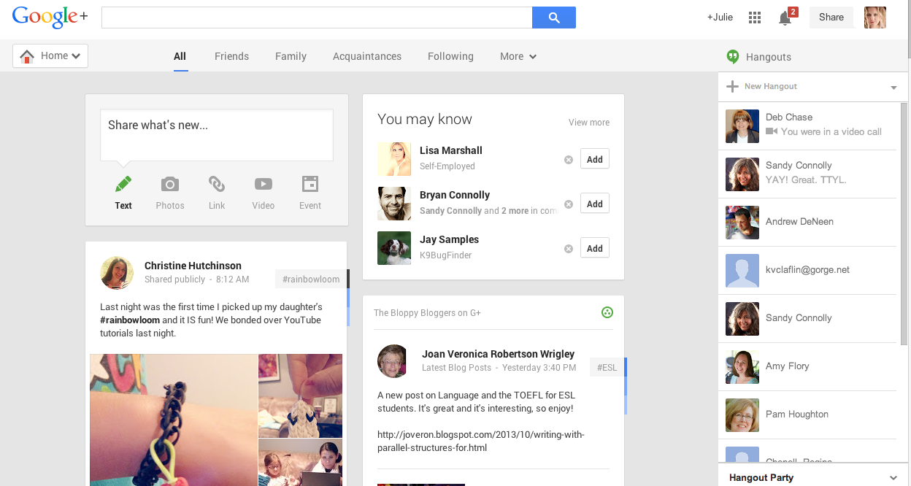
Task: Click the green community circle icon
Action: [x=607, y=313]
